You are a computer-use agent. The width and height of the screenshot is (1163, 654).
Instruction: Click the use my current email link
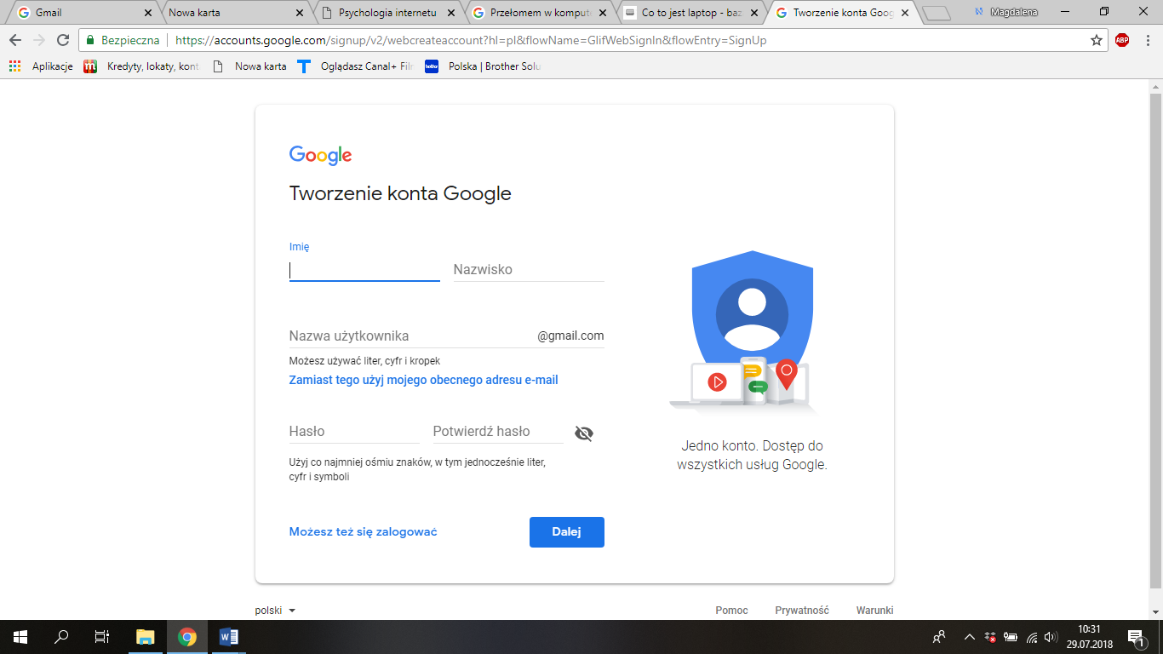423,380
